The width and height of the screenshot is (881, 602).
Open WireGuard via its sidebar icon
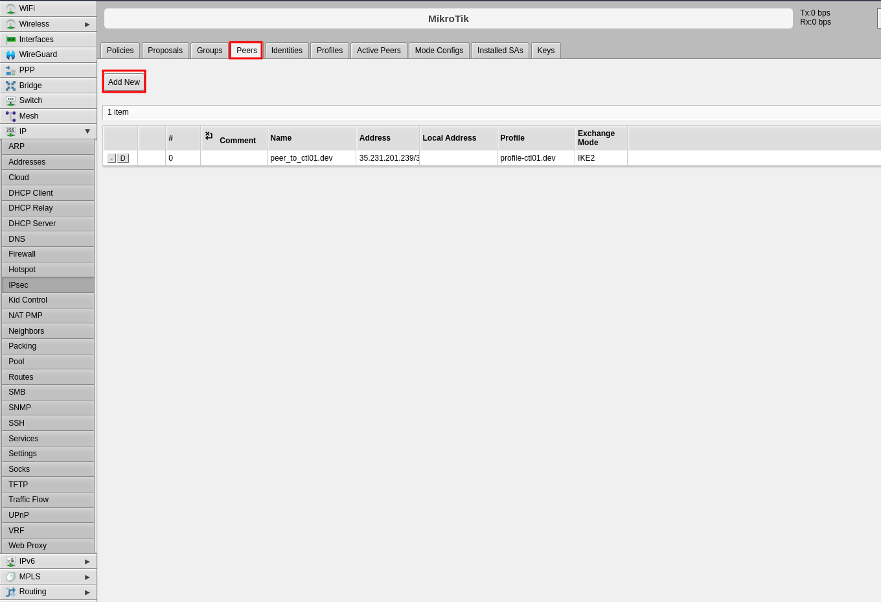point(10,55)
